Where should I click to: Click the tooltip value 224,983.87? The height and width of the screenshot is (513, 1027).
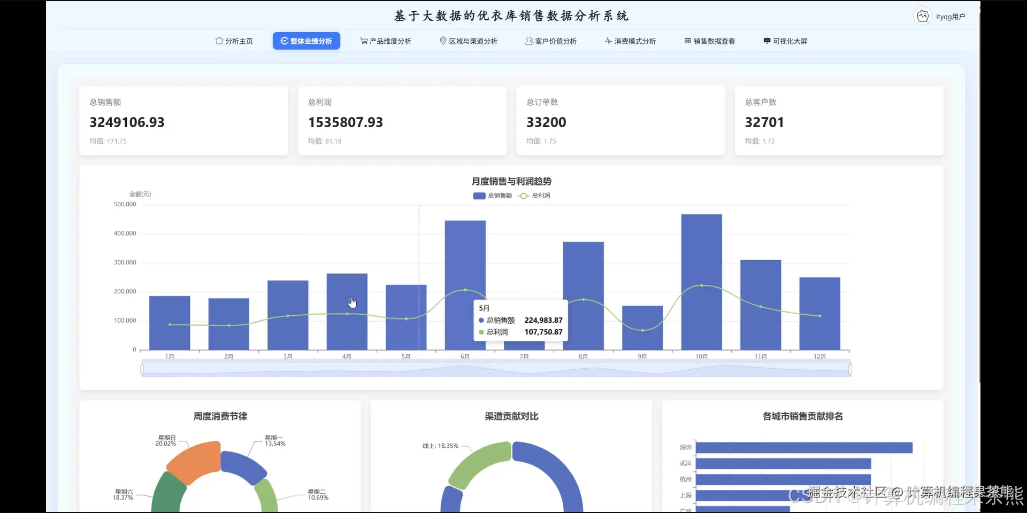coord(543,320)
